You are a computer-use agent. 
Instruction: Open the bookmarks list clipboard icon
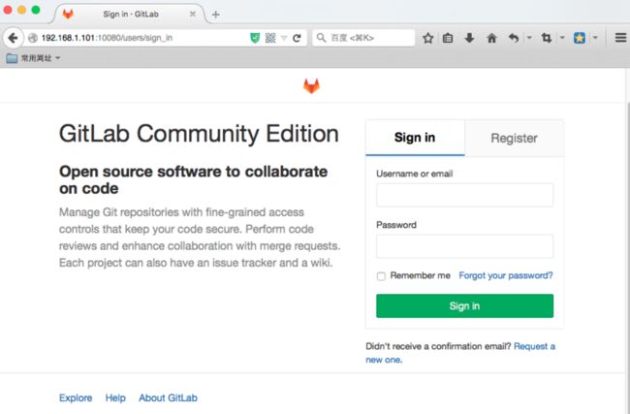(x=448, y=38)
